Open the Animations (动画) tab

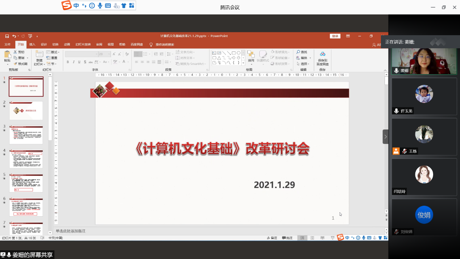pyautogui.click(x=67, y=45)
